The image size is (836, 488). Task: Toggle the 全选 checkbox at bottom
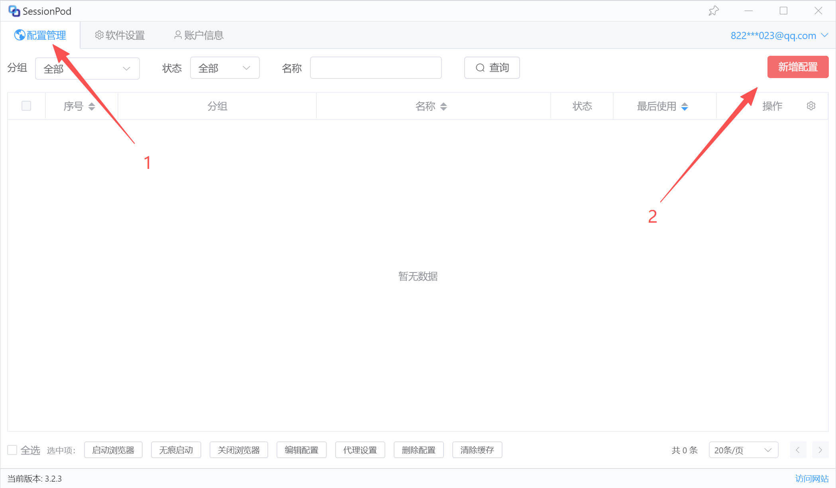(12, 450)
